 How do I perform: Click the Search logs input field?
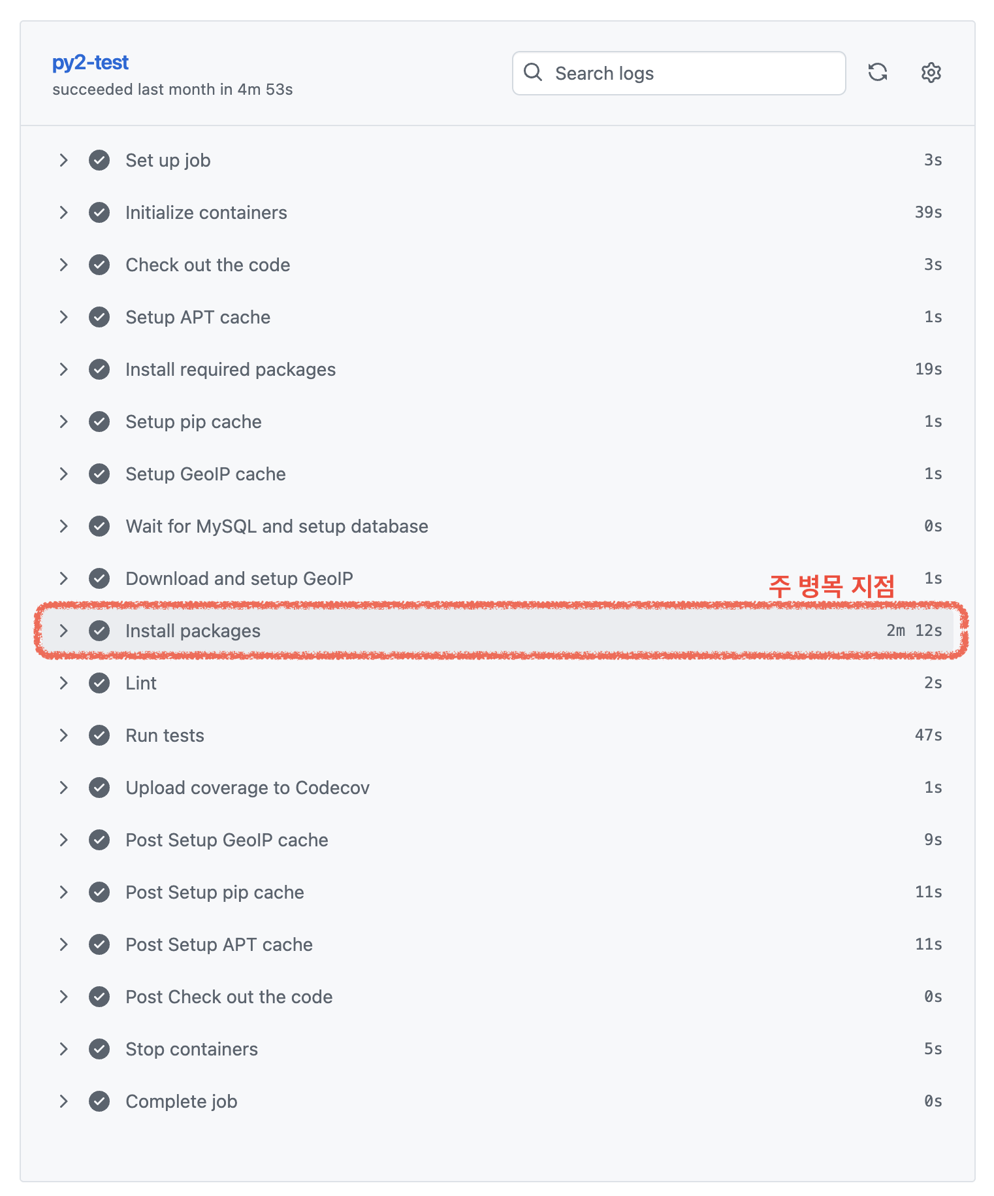(692, 73)
